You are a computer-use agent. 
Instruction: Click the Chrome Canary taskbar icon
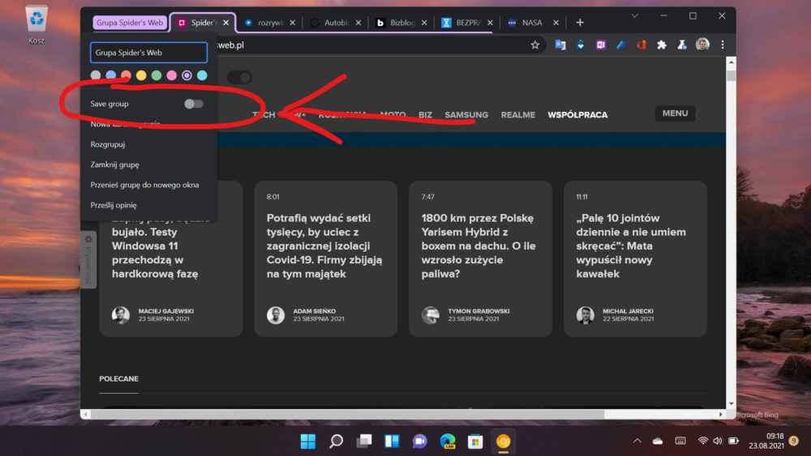pos(504,441)
